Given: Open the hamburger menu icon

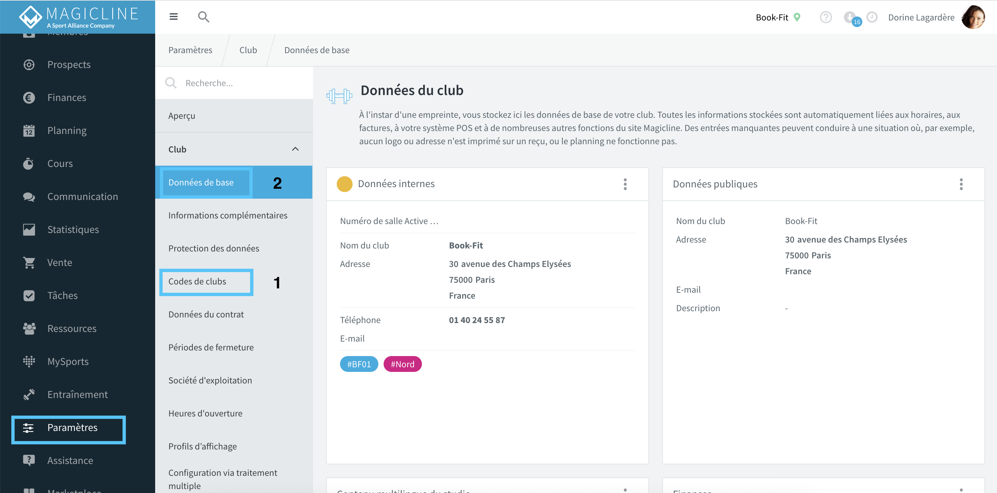Looking at the screenshot, I should coord(173,16).
